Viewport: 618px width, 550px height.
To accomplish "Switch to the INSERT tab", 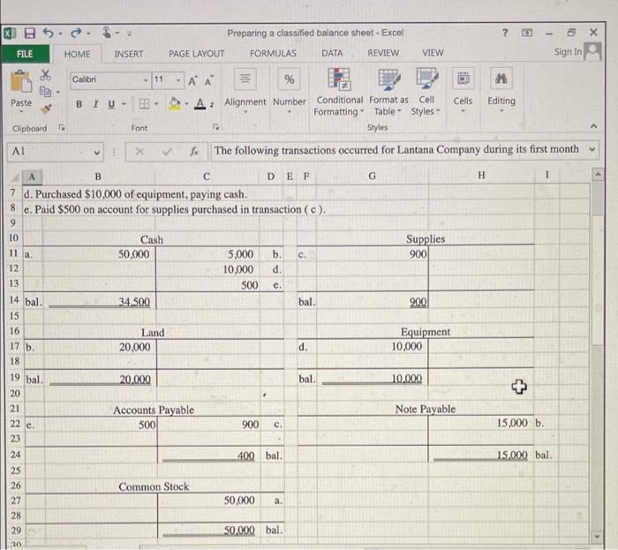I will coord(129,54).
